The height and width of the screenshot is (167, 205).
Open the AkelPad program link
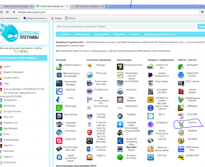[192, 131]
